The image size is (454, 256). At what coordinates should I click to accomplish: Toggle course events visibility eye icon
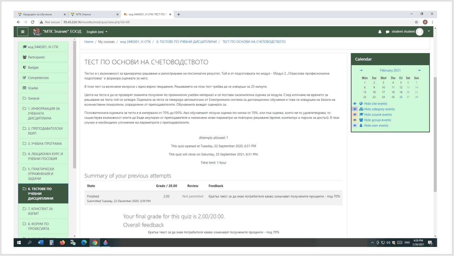[355, 115]
